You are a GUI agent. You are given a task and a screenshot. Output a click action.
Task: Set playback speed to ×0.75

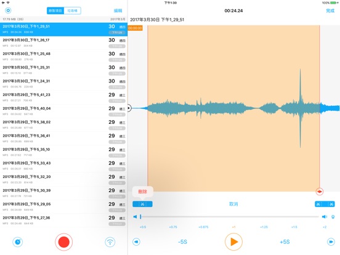pos(173,227)
